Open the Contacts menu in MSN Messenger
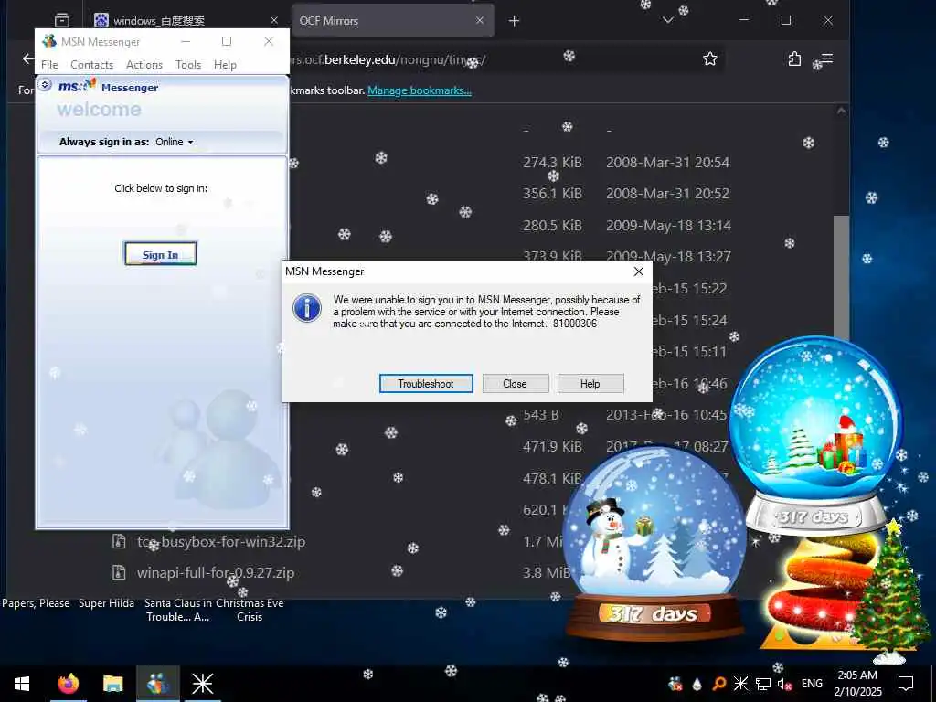The width and height of the screenshot is (936, 702). (x=92, y=65)
